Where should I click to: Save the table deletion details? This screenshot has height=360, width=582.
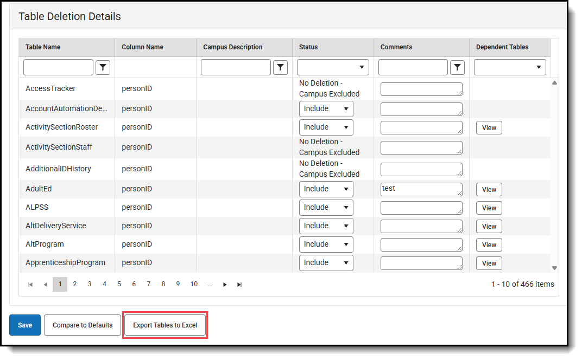(x=24, y=325)
